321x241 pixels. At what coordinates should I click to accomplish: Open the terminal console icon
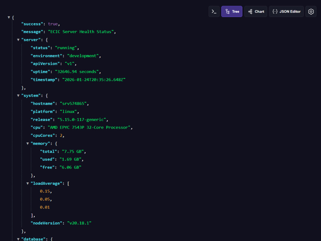click(214, 12)
